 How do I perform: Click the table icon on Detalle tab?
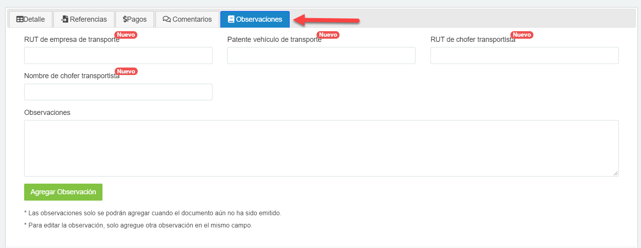coord(20,19)
